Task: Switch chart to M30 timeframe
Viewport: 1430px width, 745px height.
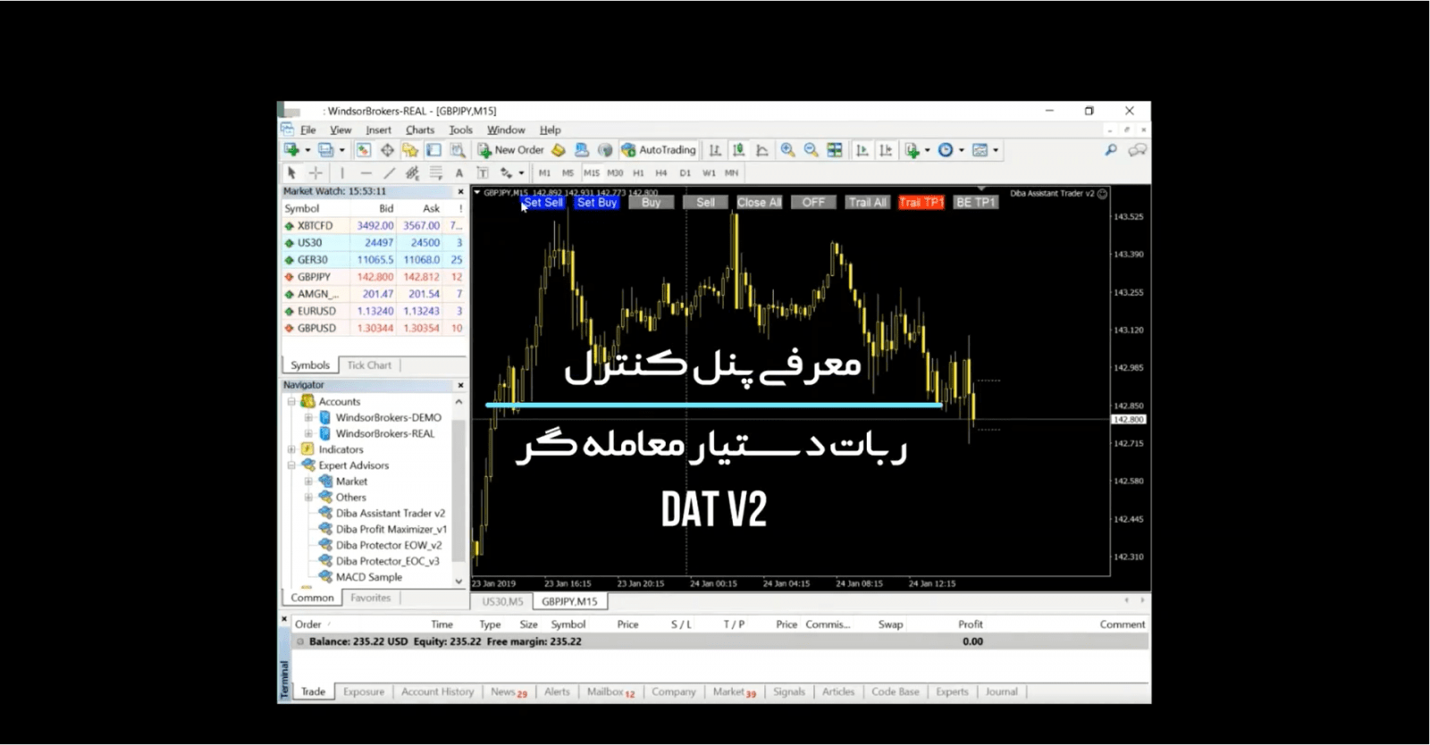Action: (615, 173)
